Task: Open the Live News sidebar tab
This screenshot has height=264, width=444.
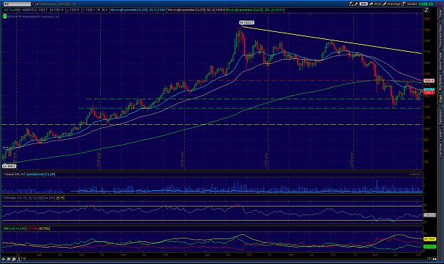Action: [x=440, y=150]
